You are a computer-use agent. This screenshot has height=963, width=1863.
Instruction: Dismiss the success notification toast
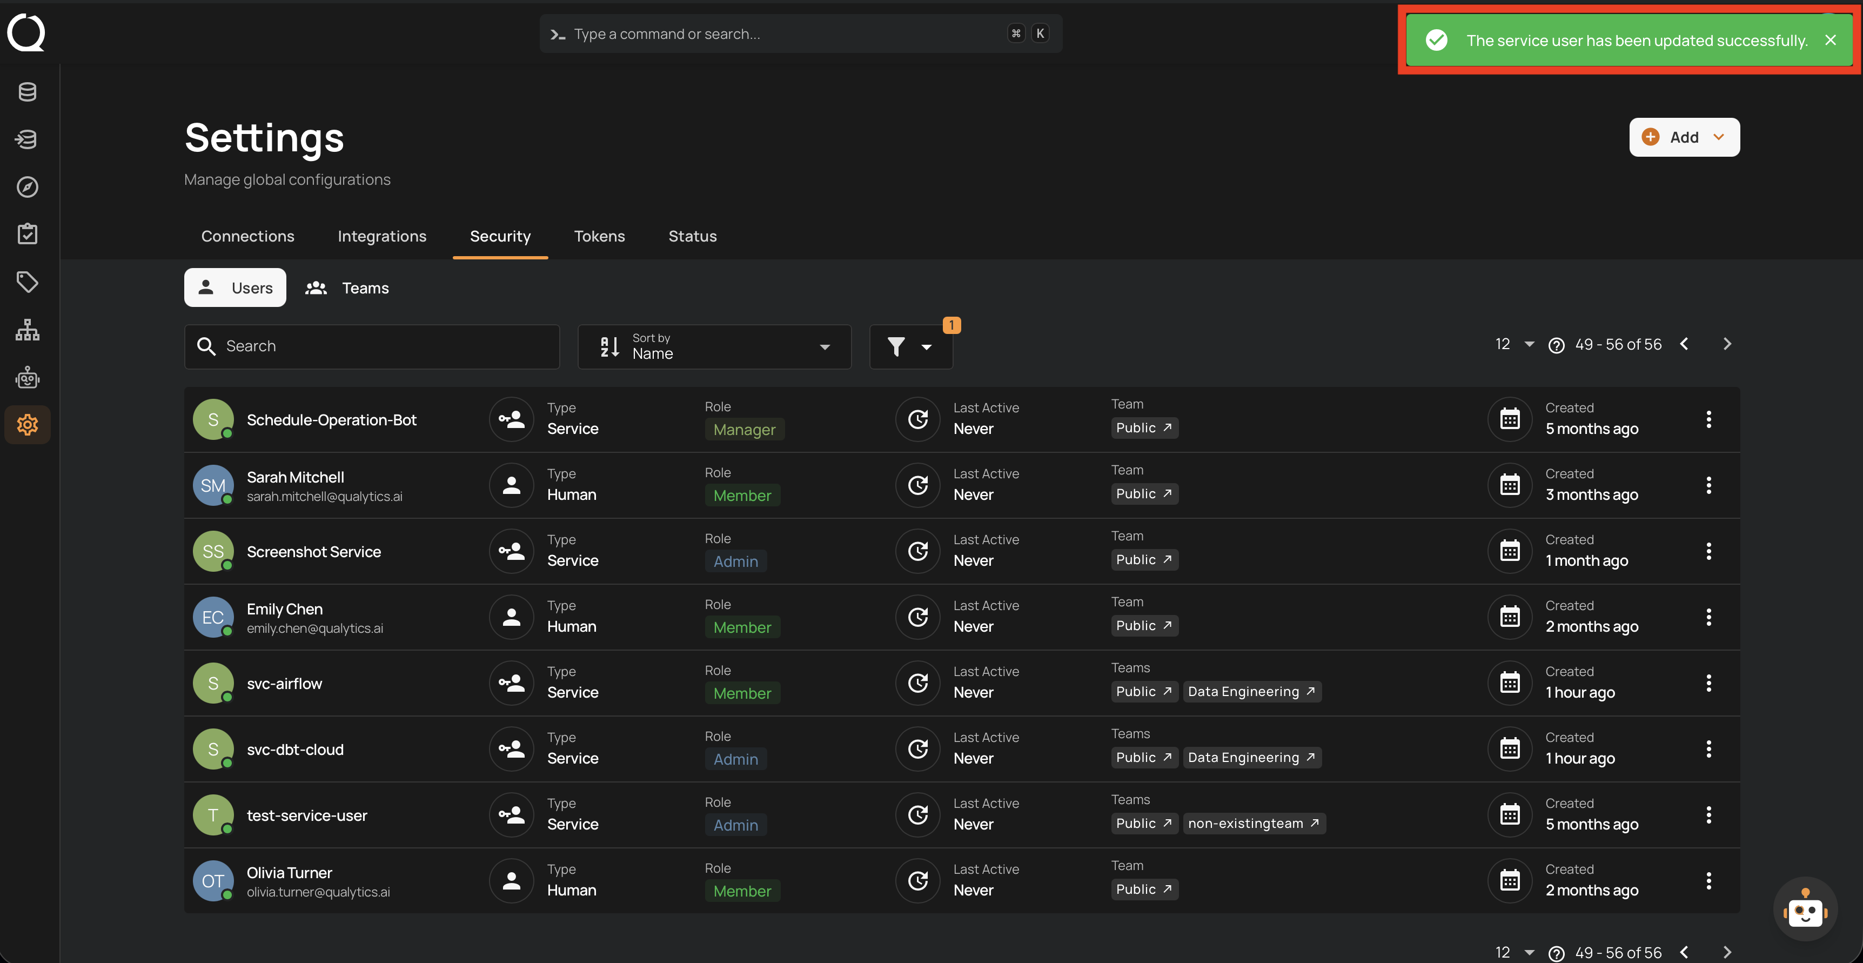point(1831,41)
